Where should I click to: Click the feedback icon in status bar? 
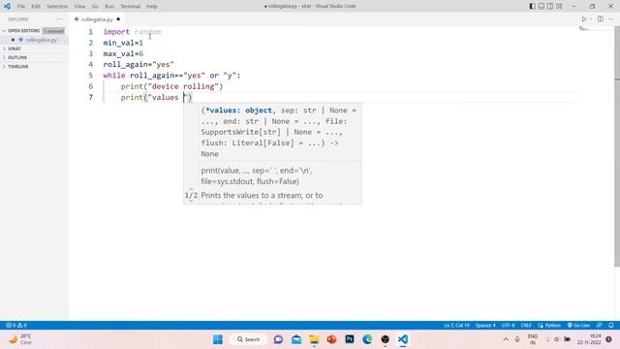600,326
